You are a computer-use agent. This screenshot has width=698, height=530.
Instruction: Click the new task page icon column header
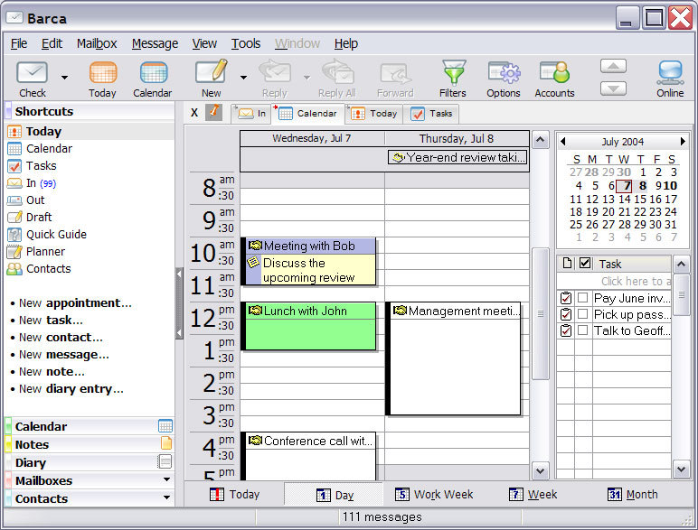[x=567, y=264]
